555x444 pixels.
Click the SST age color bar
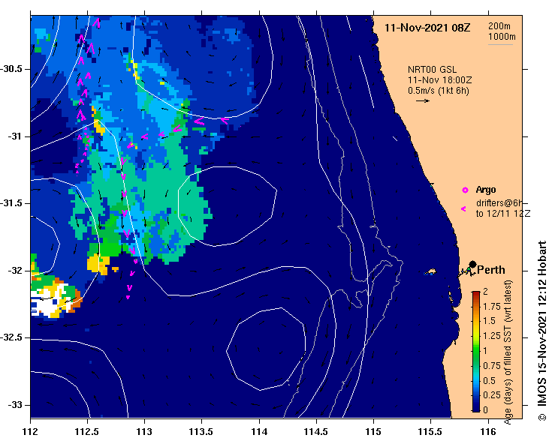[x=476, y=352]
